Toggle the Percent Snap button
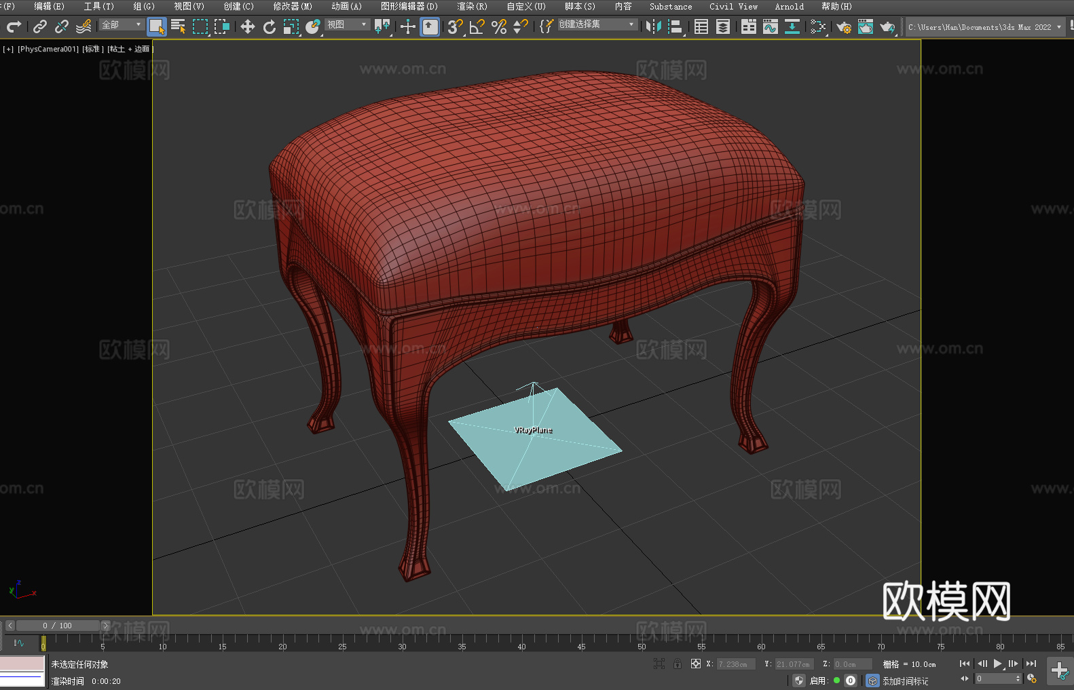The height and width of the screenshot is (690, 1074). coord(499,26)
